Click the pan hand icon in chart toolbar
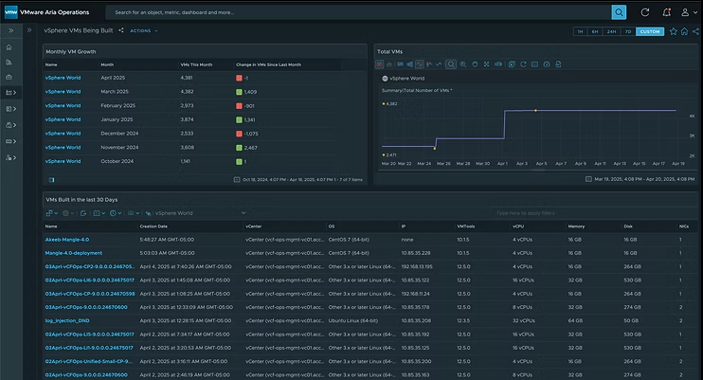The width and height of the screenshot is (703, 380). pos(475,64)
